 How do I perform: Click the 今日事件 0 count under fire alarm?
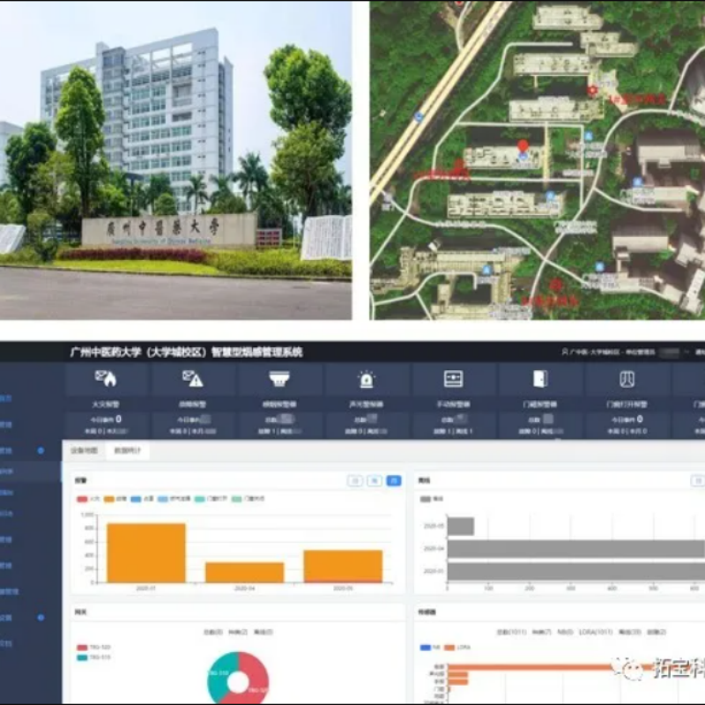106,419
